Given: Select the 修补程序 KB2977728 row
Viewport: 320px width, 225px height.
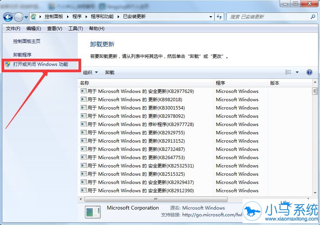Looking at the screenshot, I should [x=195, y=124].
